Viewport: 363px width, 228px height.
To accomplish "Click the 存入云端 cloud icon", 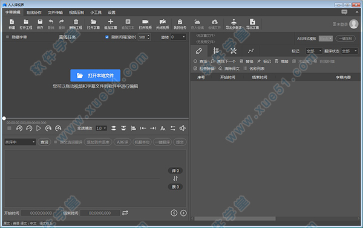I will click(x=197, y=22).
